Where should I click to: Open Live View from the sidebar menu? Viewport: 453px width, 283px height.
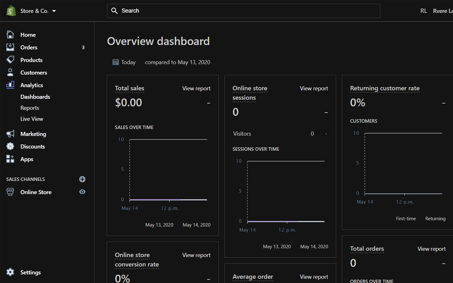(32, 119)
